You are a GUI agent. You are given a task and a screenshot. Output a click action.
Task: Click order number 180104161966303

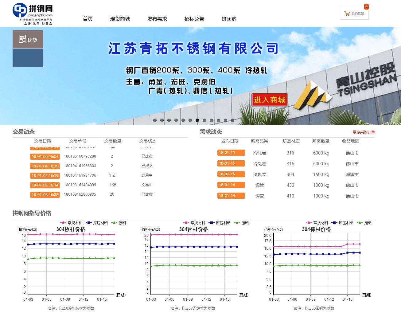(80, 166)
